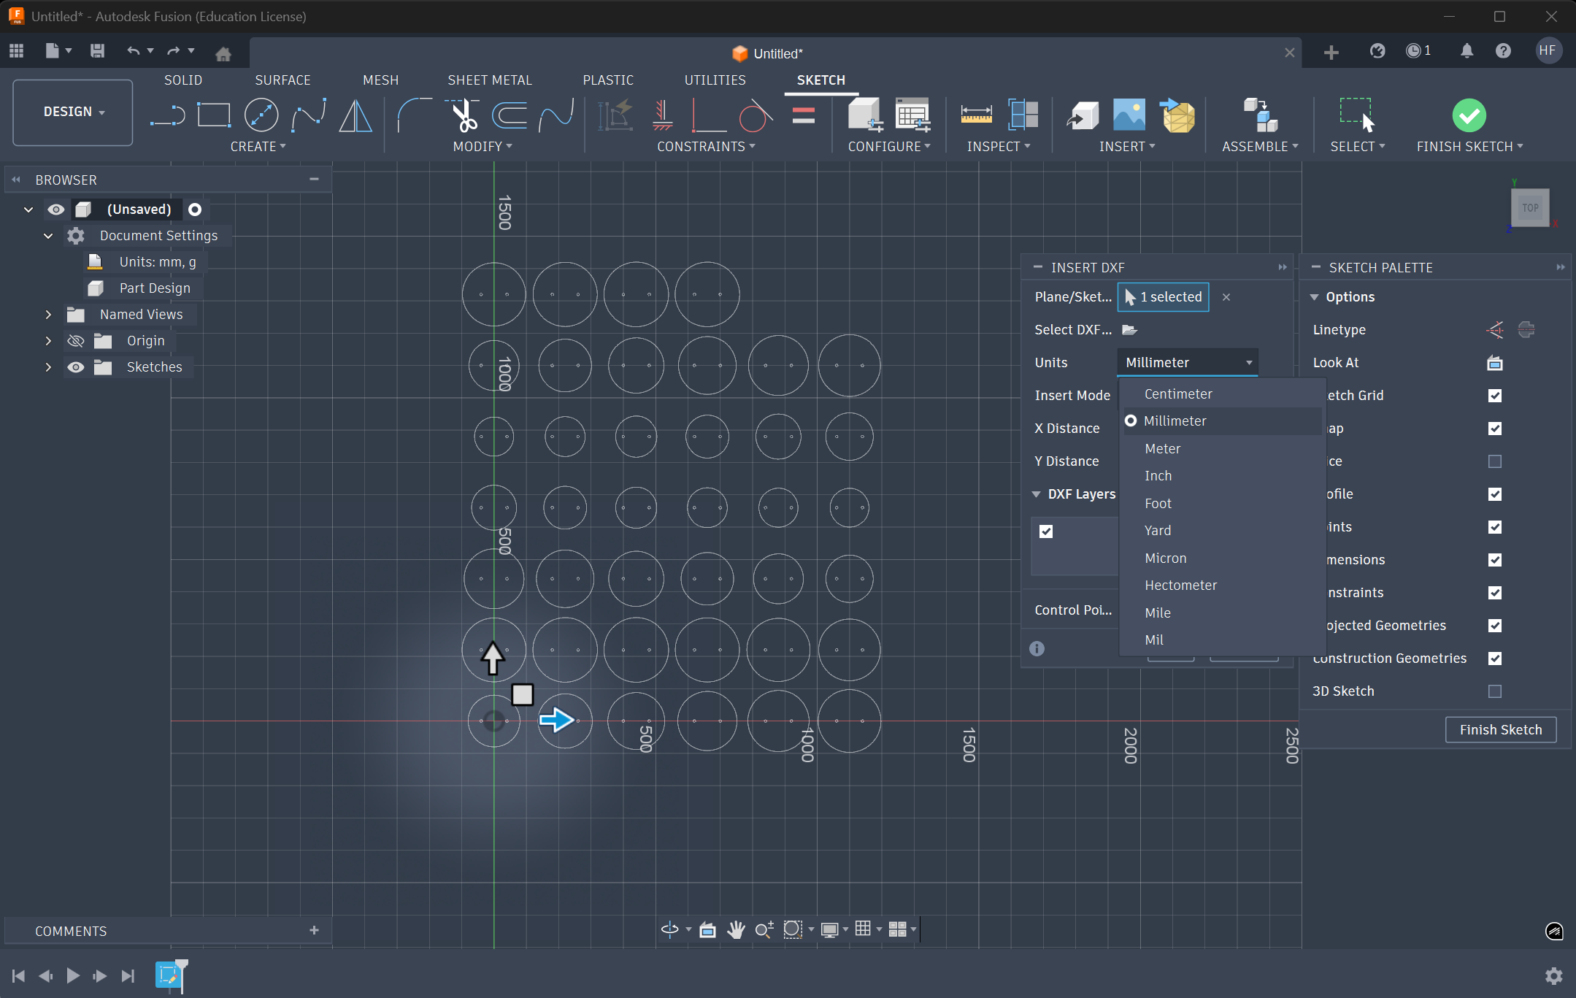
Task: Open the Circle tool
Action: click(261, 115)
